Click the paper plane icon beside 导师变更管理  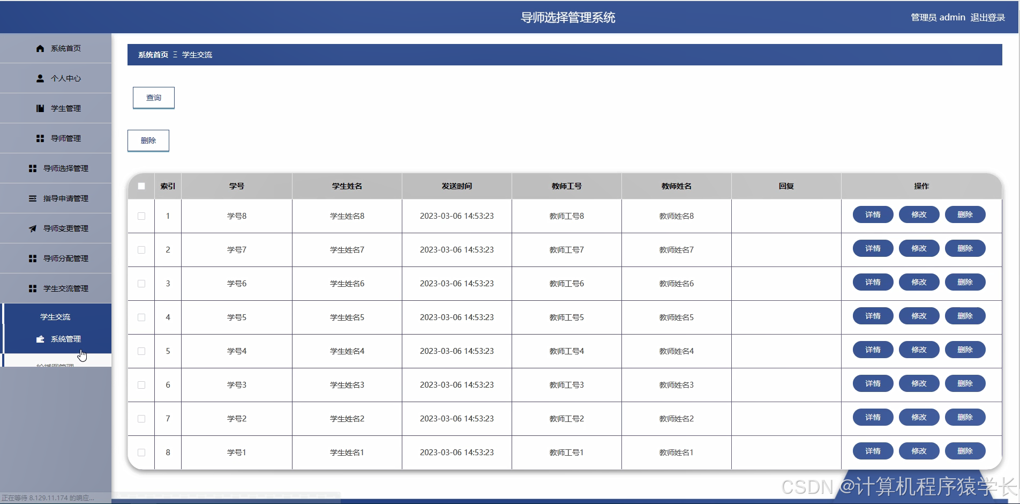(33, 228)
